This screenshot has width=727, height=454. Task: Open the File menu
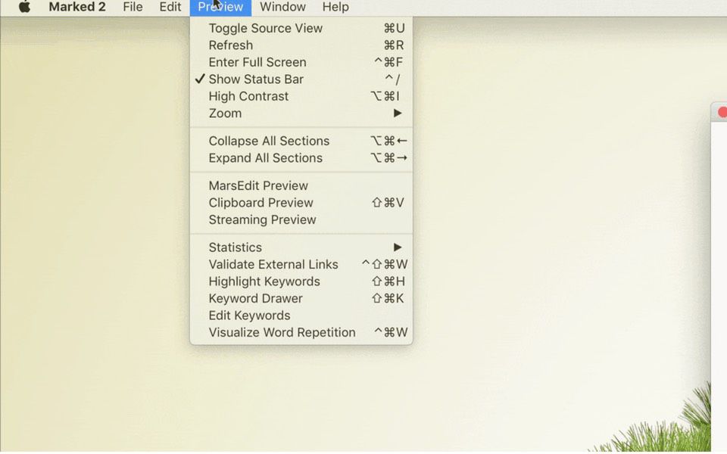(133, 7)
